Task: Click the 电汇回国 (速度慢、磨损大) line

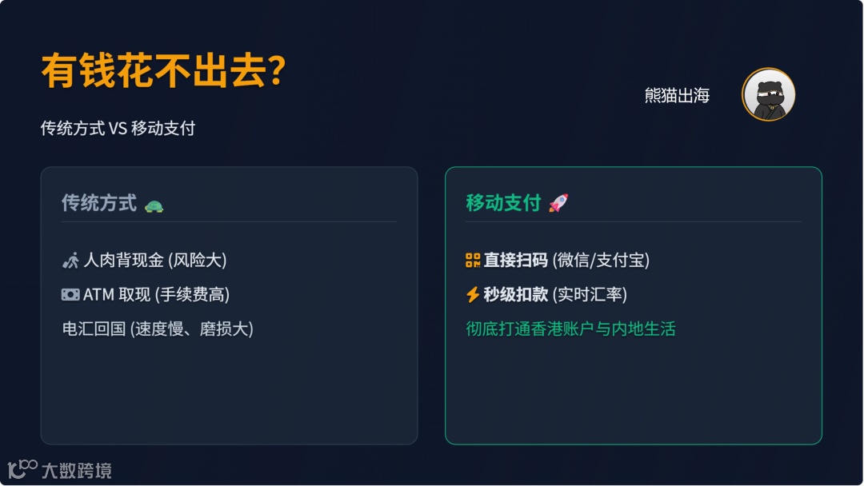Action: pos(158,329)
